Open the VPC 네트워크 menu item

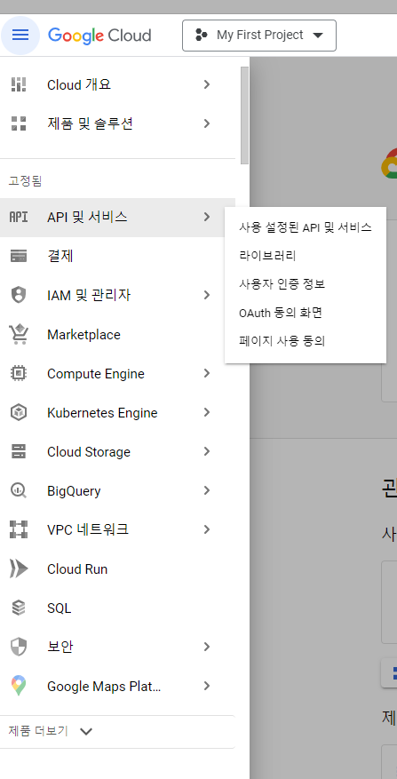[117, 529]
